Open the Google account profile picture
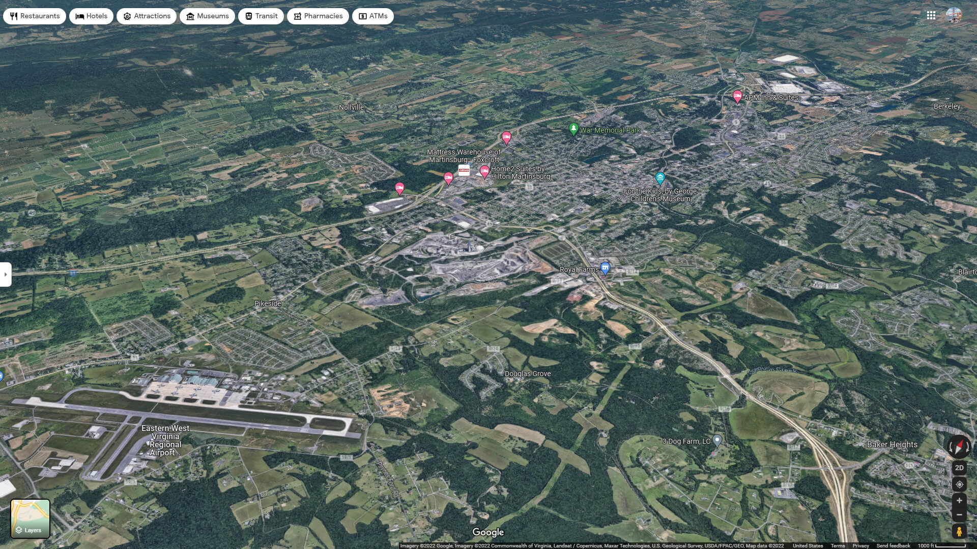 (x=954, y=16)
